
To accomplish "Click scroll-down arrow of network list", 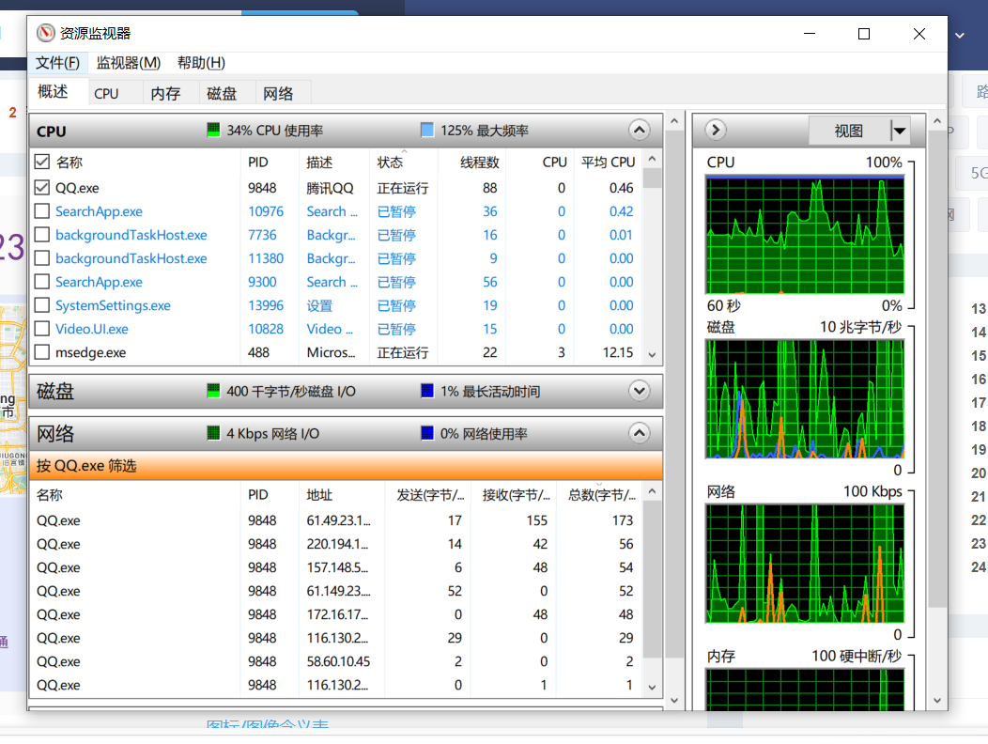I will tap(652, 688).
